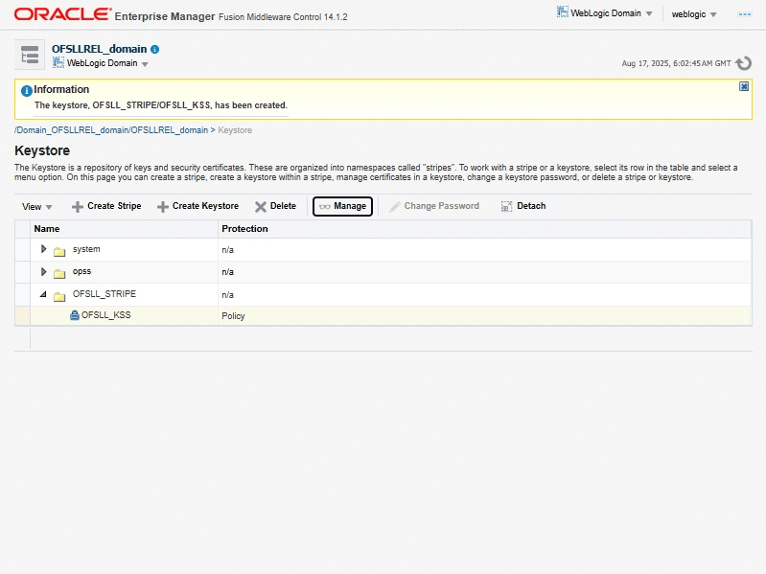
Task: Select the OFSLL_KSS keystore icon
Action: pyautogui.click(x=74, y=315)
